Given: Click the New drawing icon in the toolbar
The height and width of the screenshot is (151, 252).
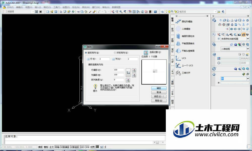Looking at the screenshot, I should click(48, 12).
